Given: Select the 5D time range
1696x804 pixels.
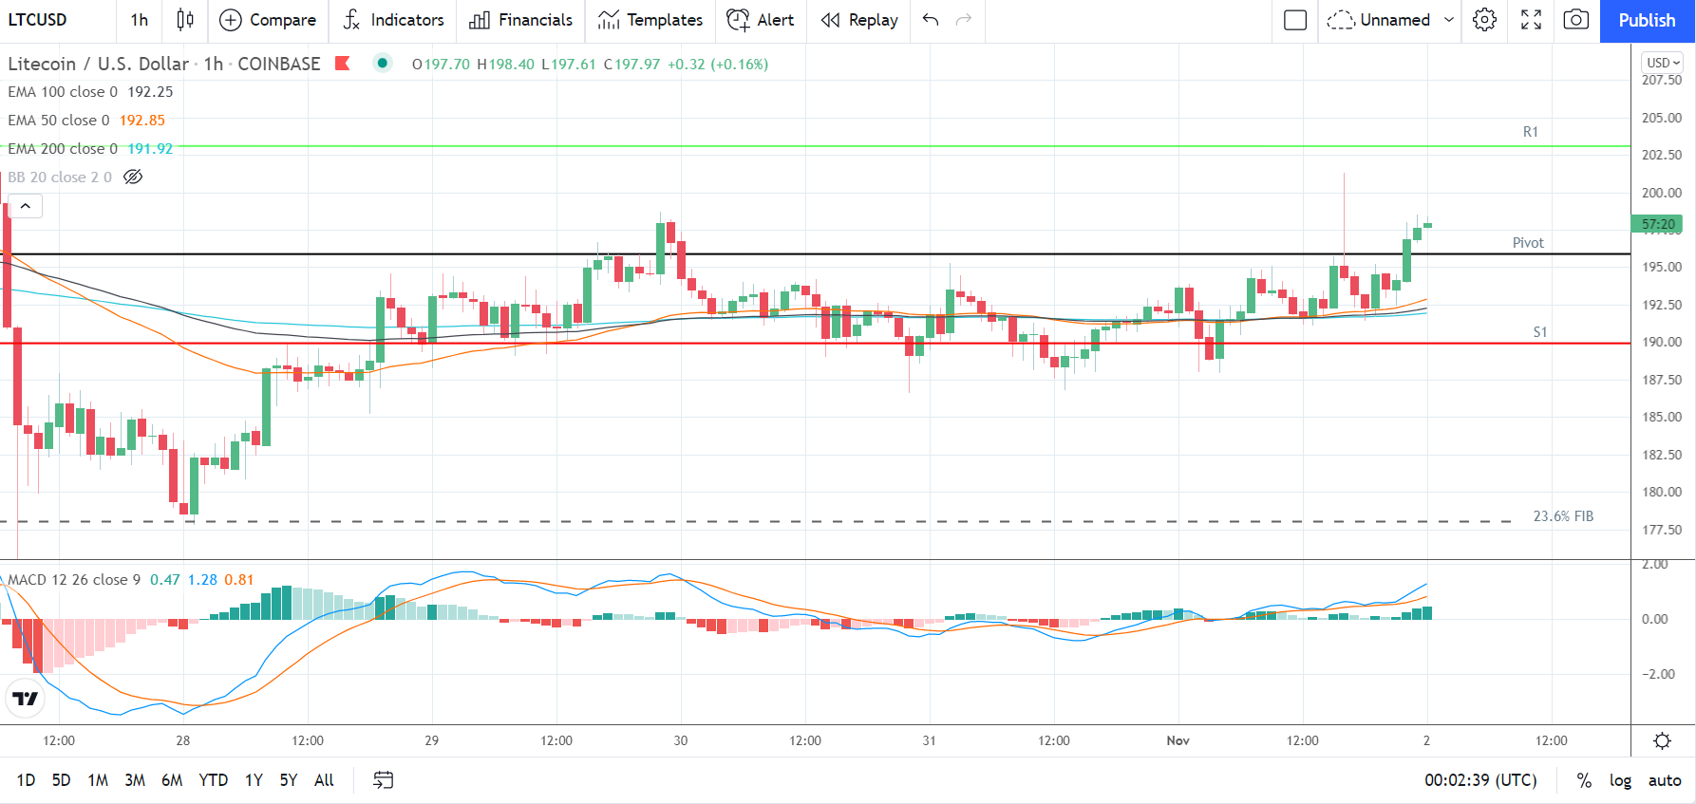Looking at the screenshot, I should click(61, 780).
